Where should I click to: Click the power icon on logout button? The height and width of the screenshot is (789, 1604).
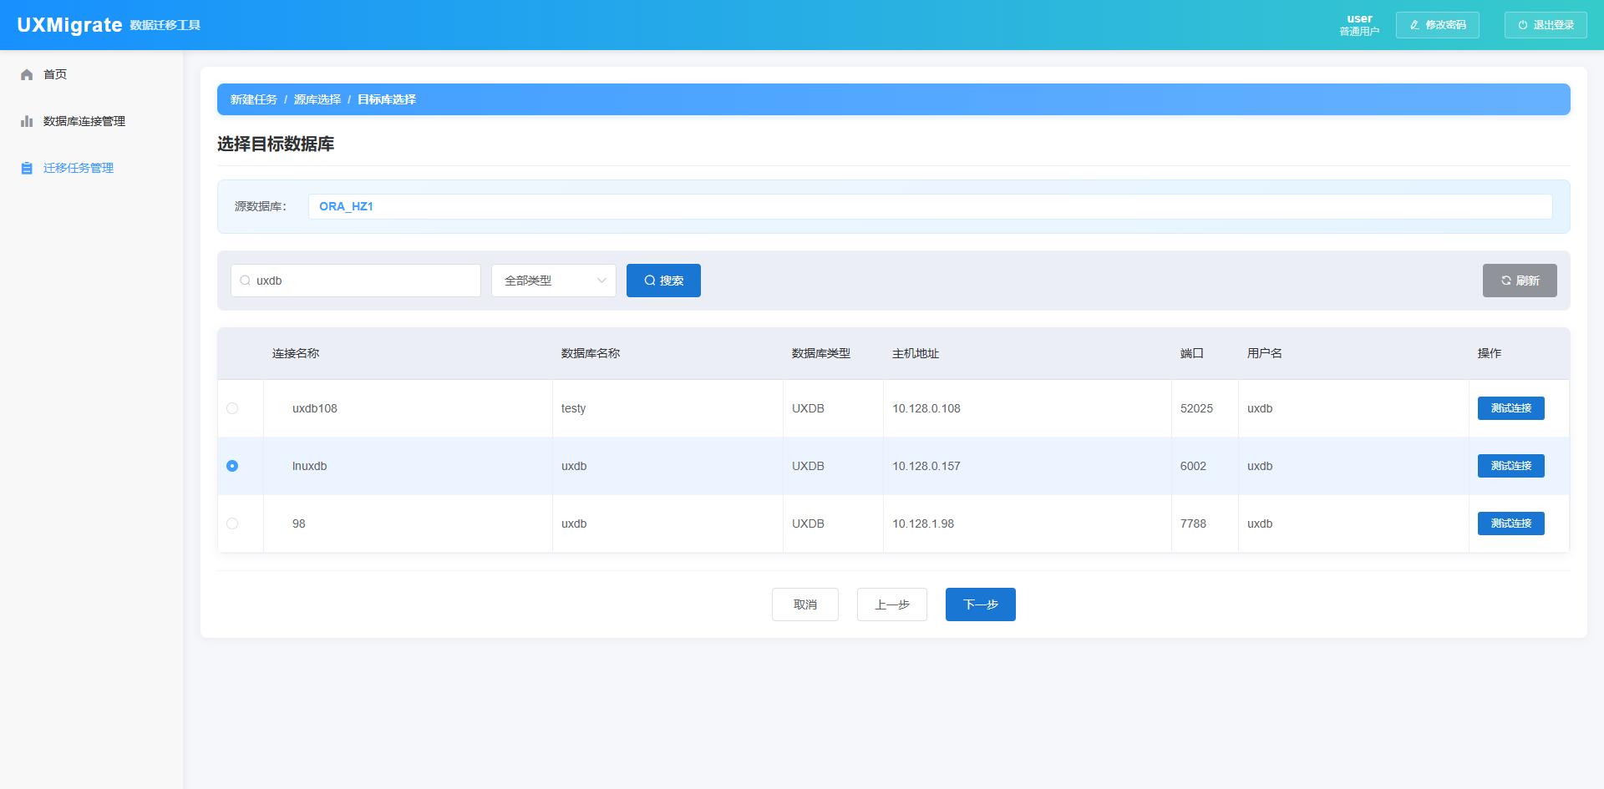[x=1523, y=25]
